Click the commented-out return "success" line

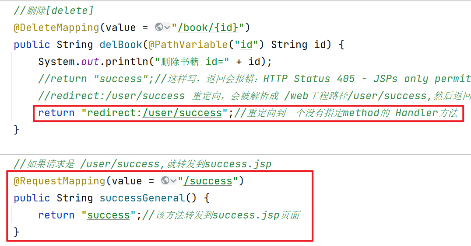tap(254, 79)
